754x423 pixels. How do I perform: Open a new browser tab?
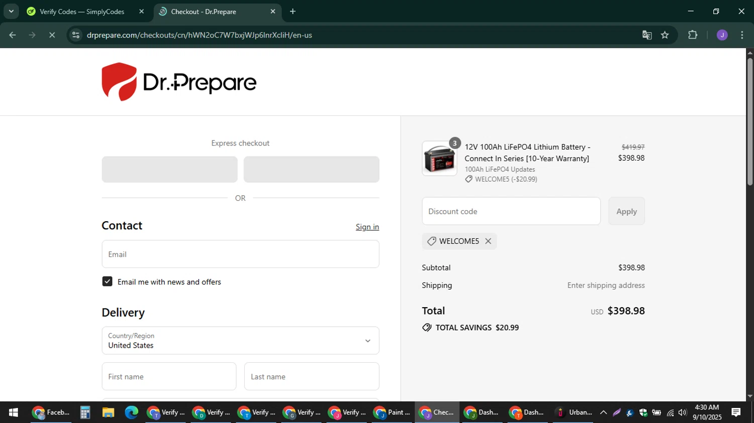pyautogui.click(x=293, y=12)
